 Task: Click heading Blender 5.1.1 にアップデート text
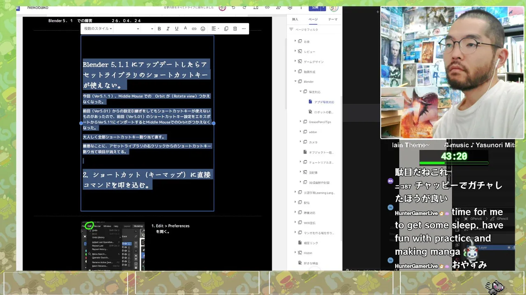pos(147,75)
